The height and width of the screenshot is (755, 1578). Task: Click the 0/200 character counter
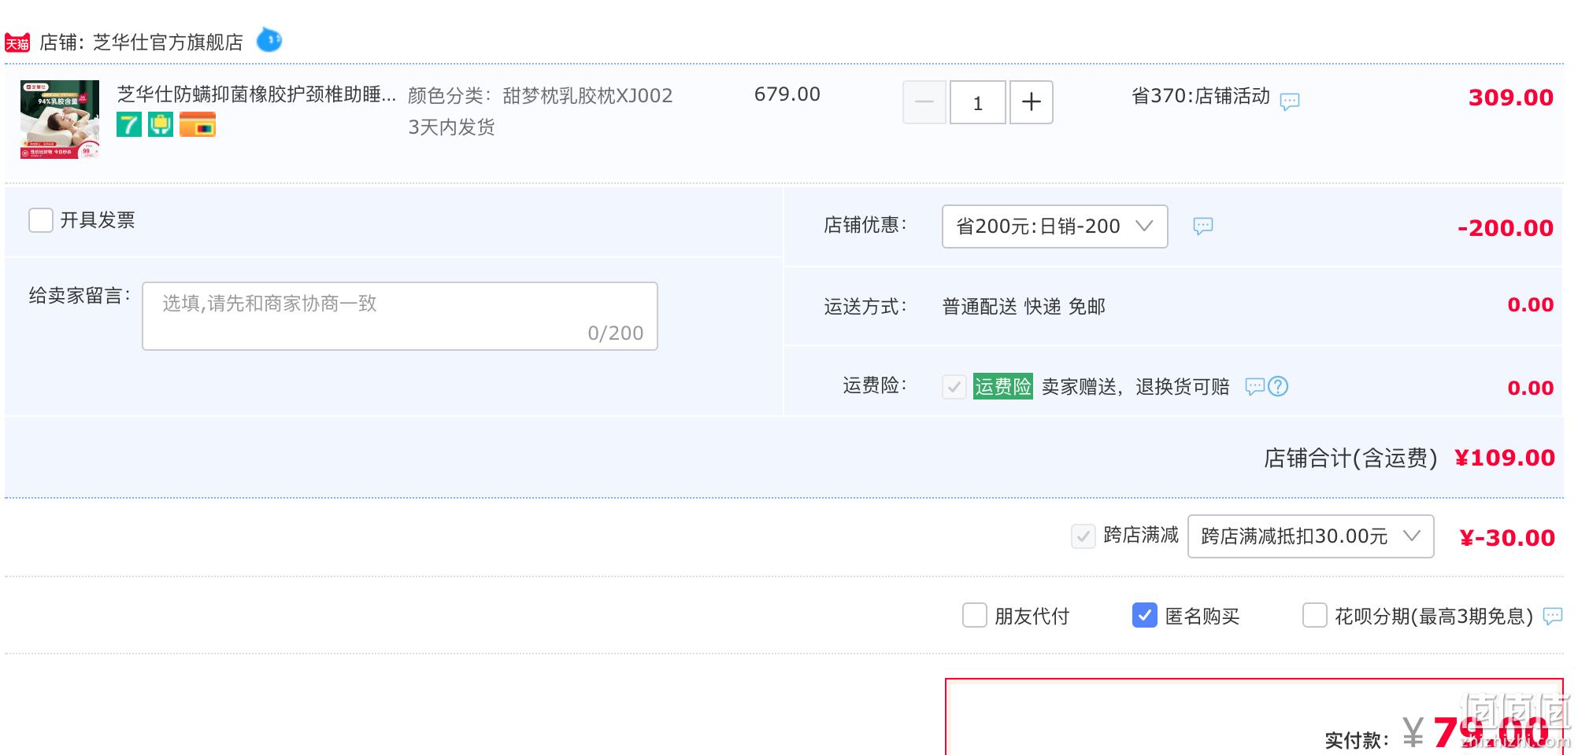(616, 333)
